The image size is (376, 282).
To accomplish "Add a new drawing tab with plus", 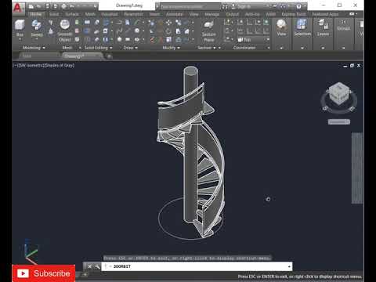I will (109, 56).
